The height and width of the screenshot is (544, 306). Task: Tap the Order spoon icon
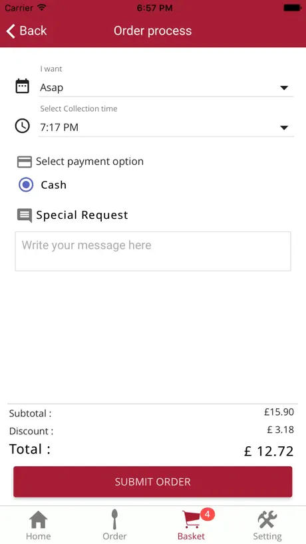tap(114, 519)
